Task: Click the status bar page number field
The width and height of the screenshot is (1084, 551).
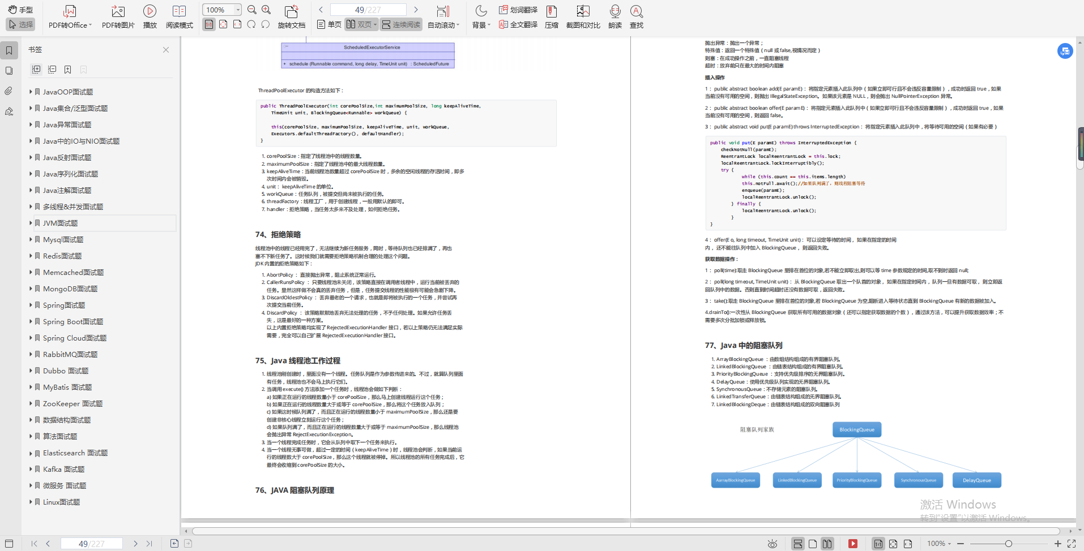Action: [91, 544]
